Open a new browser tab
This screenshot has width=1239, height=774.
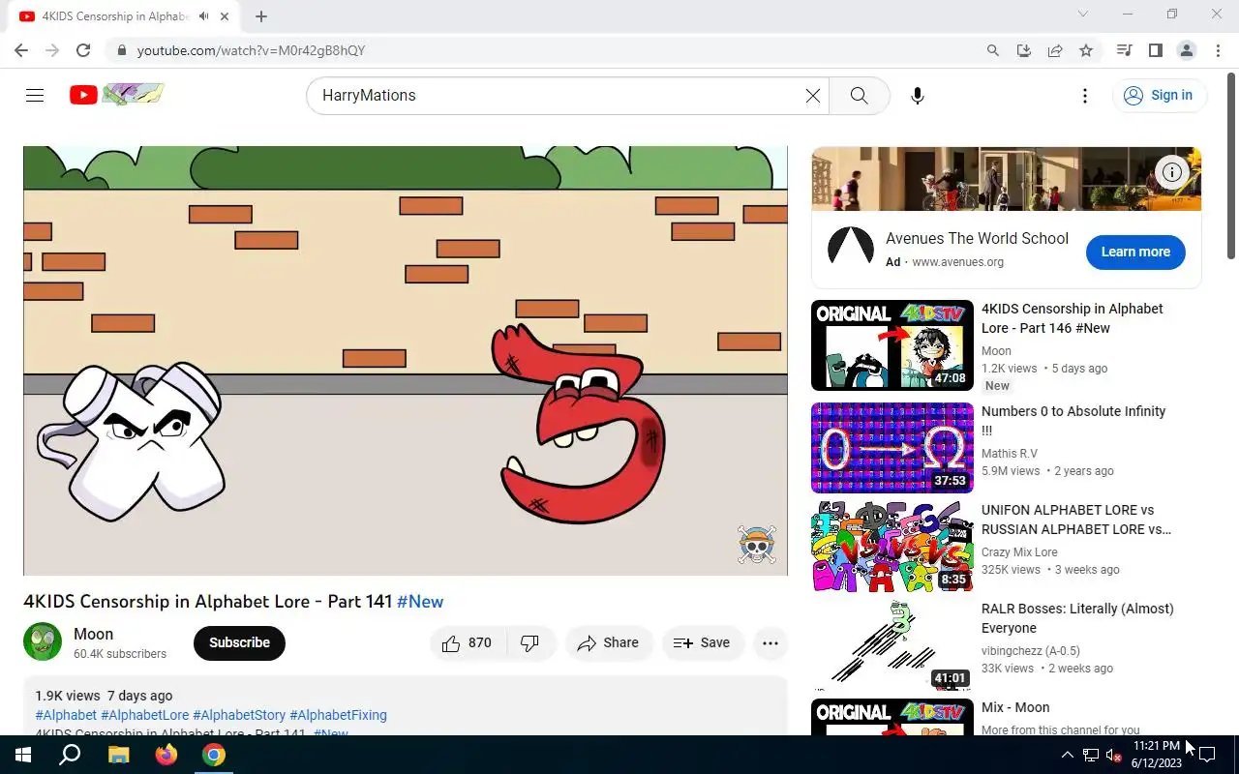[261, 16]
